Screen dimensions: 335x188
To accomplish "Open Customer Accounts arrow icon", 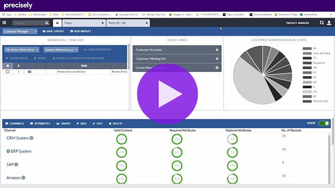I will (217, 50).
